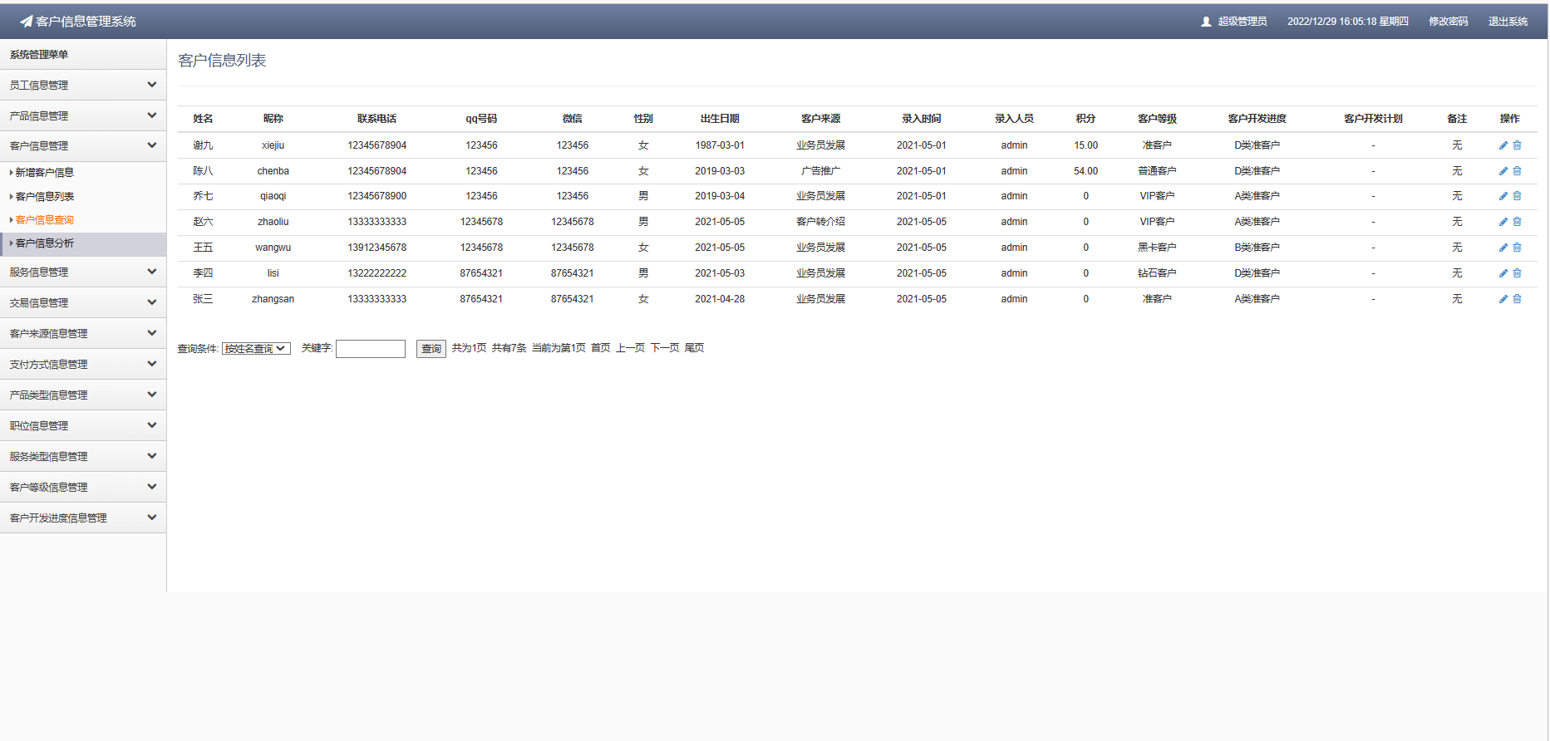This screenshot has height=741, width=1550.
Task: Expand the 服务信息管理 section
Action: tap(83, 272)
